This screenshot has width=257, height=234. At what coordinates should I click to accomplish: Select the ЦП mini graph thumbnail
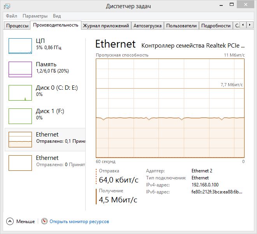20,46
